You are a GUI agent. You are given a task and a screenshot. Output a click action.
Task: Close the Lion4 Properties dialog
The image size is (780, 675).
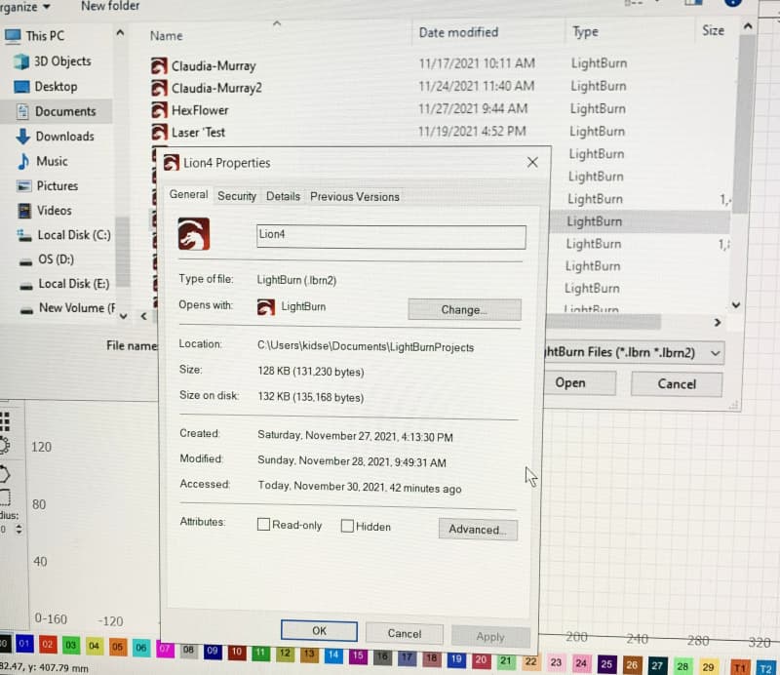(532, 162)
